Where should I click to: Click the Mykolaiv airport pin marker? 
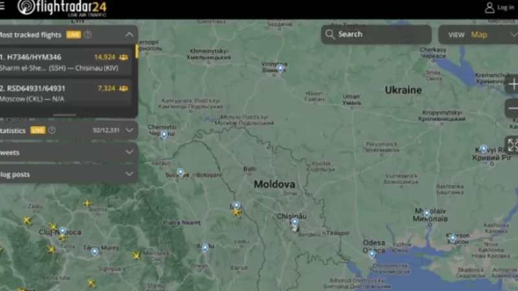(426, 212)
